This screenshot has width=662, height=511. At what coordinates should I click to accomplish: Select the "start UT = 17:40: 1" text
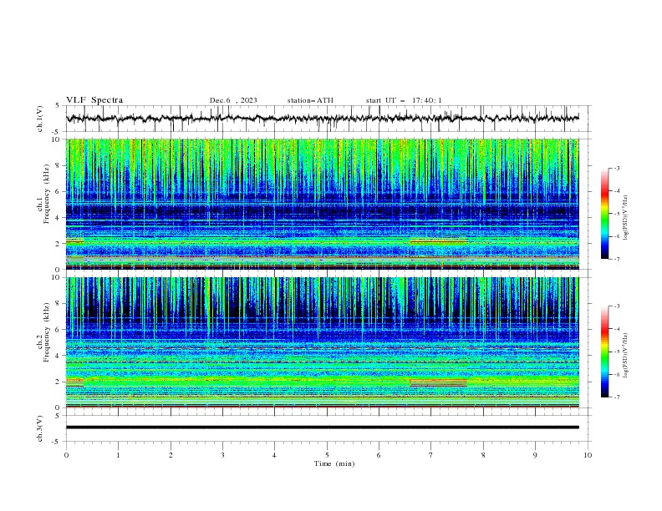pos(404,100)
